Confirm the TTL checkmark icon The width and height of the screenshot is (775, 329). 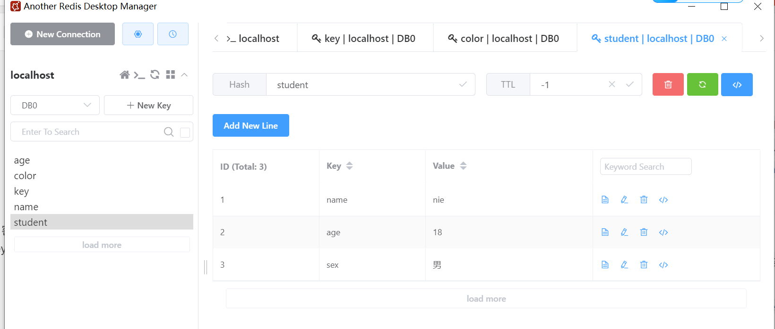[630, 84]
